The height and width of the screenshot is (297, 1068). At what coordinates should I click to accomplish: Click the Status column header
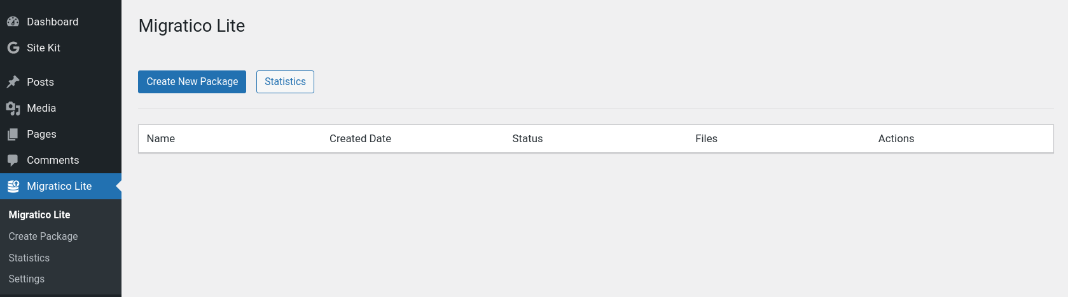tap(527, 138)
